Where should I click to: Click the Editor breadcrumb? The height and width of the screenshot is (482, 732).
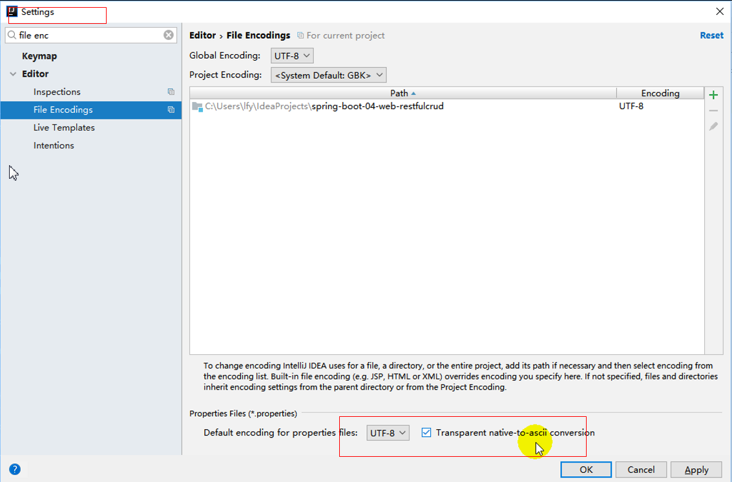click(x=202, y=35)
